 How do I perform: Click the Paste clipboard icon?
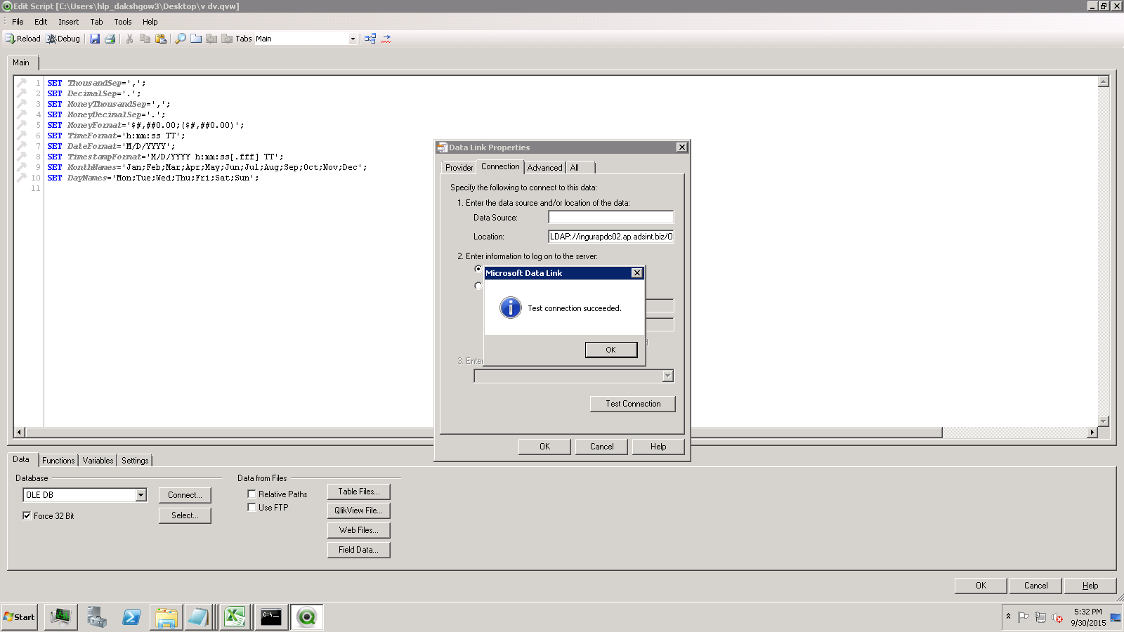[x=161, y=39]
